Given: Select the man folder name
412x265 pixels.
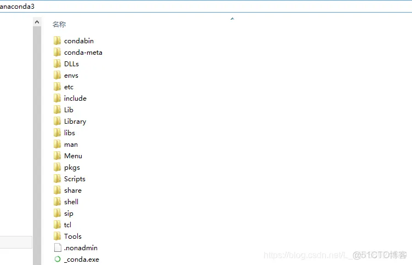Looking at the screenshot, I should [x=71, y=145].
